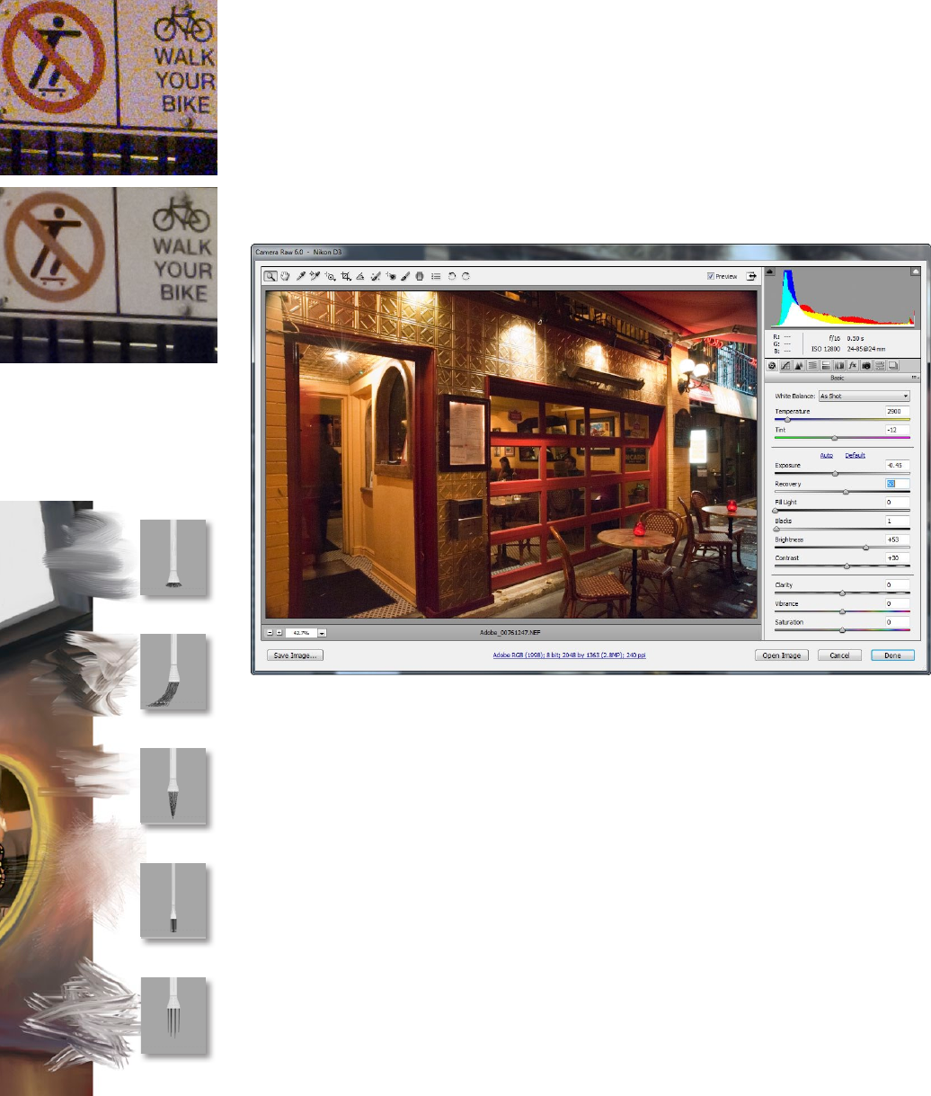Click the Open Image button
Image resolution: width=931 pixels, height=1096 pixels.
[782, 655]
